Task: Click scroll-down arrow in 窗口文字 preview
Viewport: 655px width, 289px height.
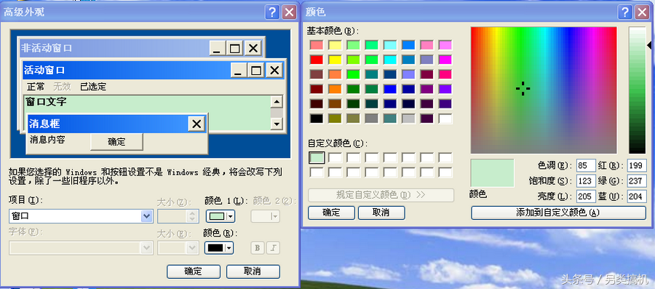Action: point(277,123)
